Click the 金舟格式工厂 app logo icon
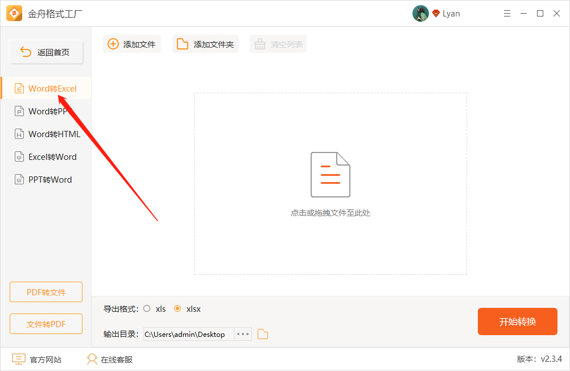This screenshot has width=570, height=371. click(x=14, y=14)
